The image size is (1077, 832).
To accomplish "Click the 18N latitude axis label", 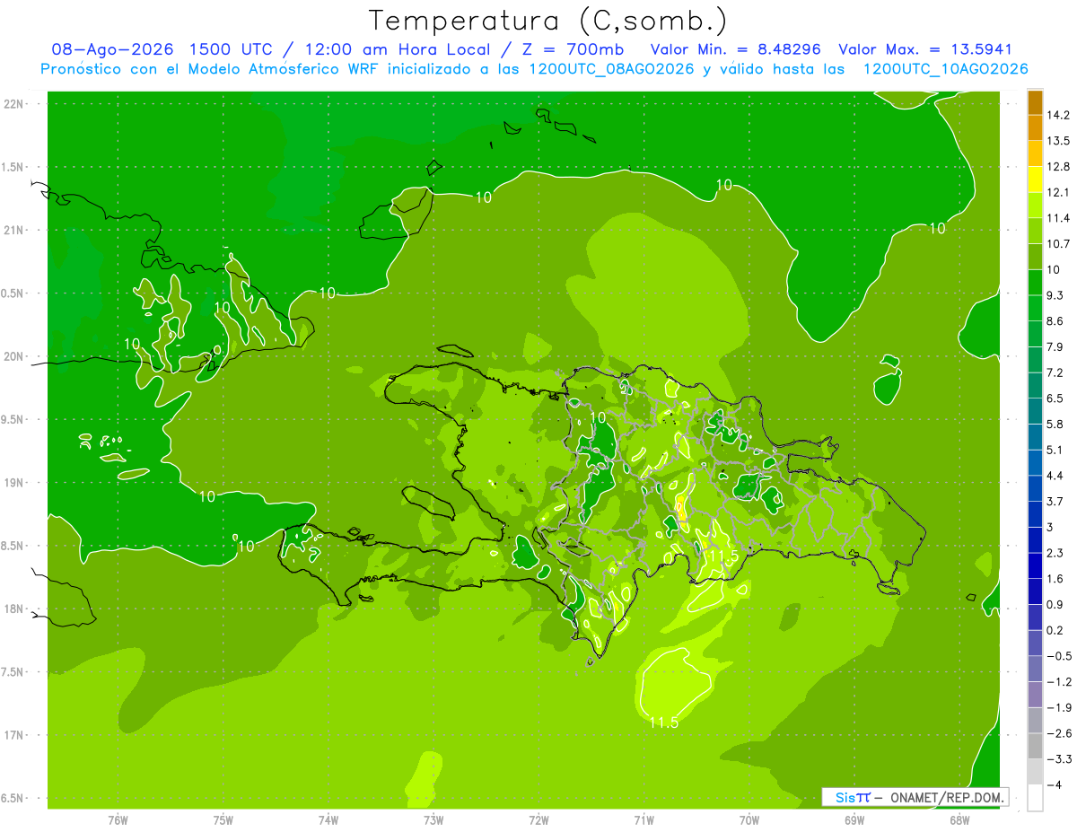I will click(13, 609).
